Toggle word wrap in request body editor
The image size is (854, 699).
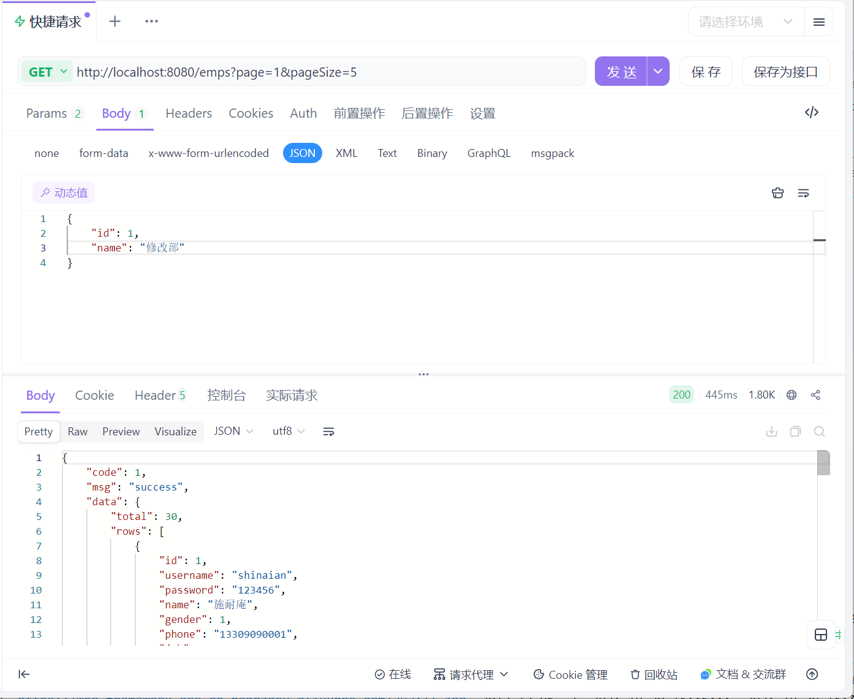click(x=803, y=193)
